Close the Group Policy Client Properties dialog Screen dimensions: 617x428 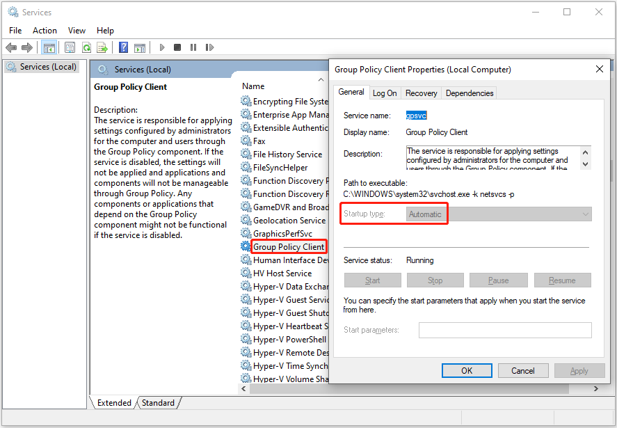click(600, 70)
